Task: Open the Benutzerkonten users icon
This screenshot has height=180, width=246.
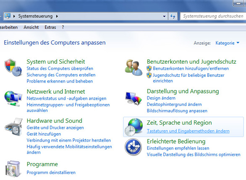Action: point(133,67)
